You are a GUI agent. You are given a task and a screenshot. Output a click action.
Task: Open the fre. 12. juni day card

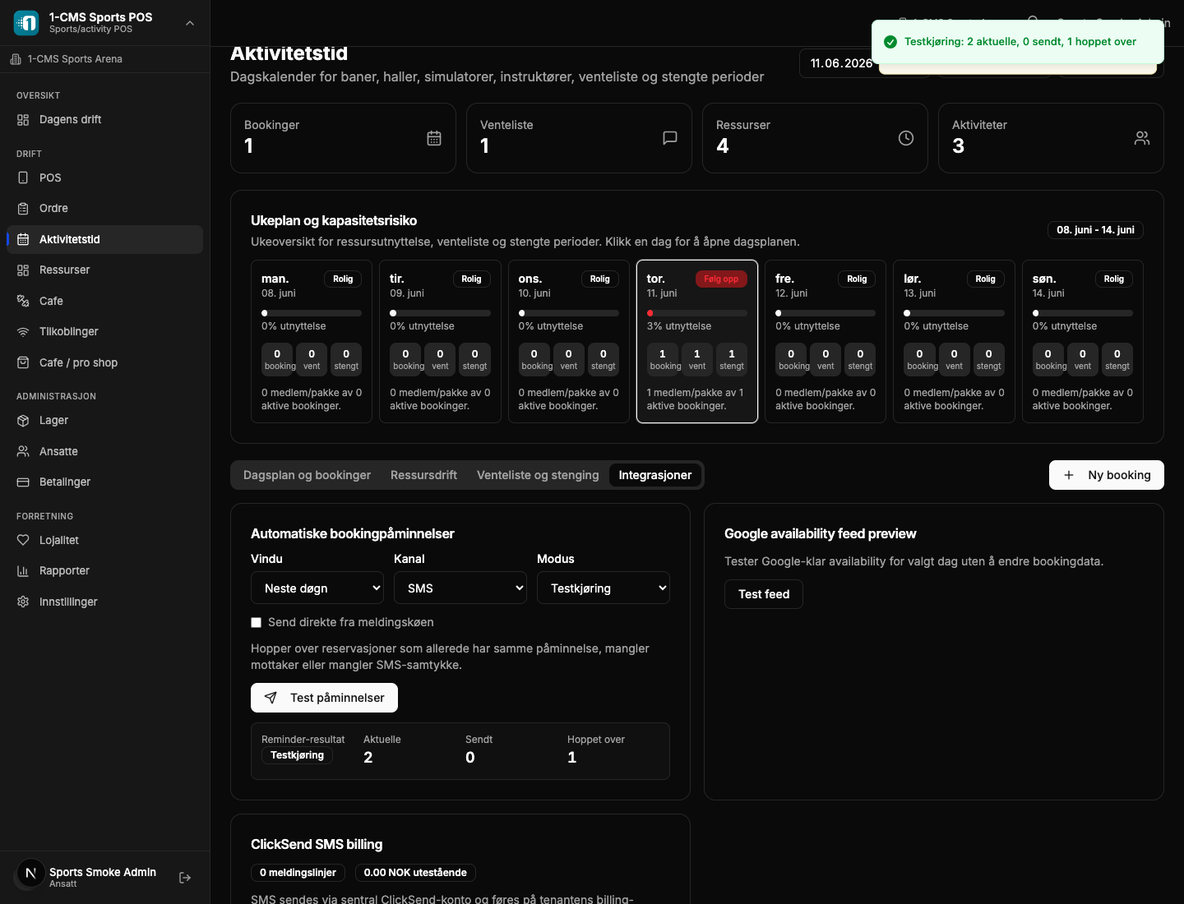826,342
